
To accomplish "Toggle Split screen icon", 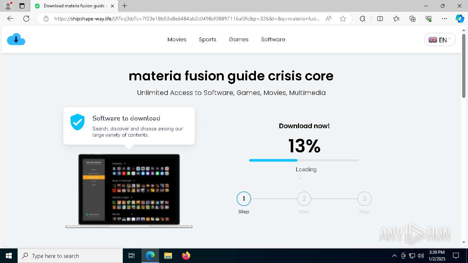I will [380, 19].
